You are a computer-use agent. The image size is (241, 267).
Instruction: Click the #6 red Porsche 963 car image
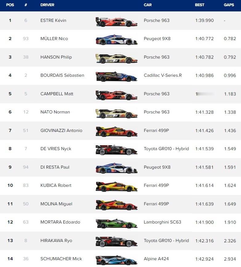[x=117, y=22]
